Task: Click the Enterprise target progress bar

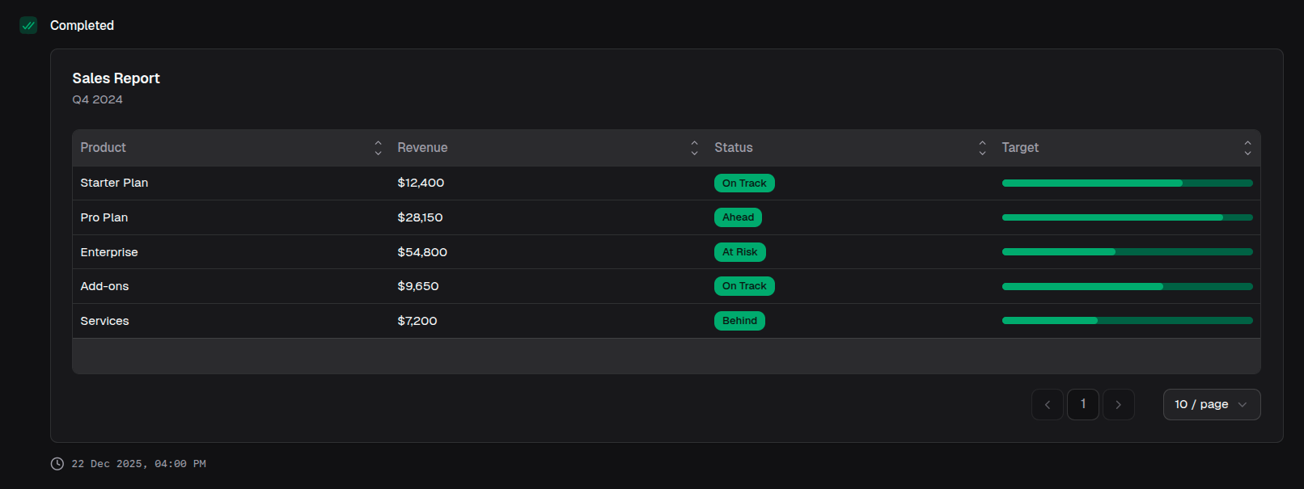Action: coord(1126,252)
